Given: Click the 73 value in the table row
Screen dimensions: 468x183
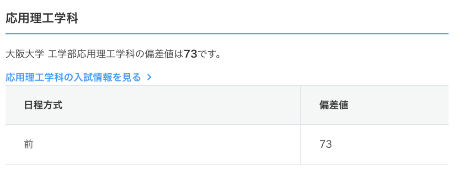Looking at the screenshot, I should click(x=325, y=145).
